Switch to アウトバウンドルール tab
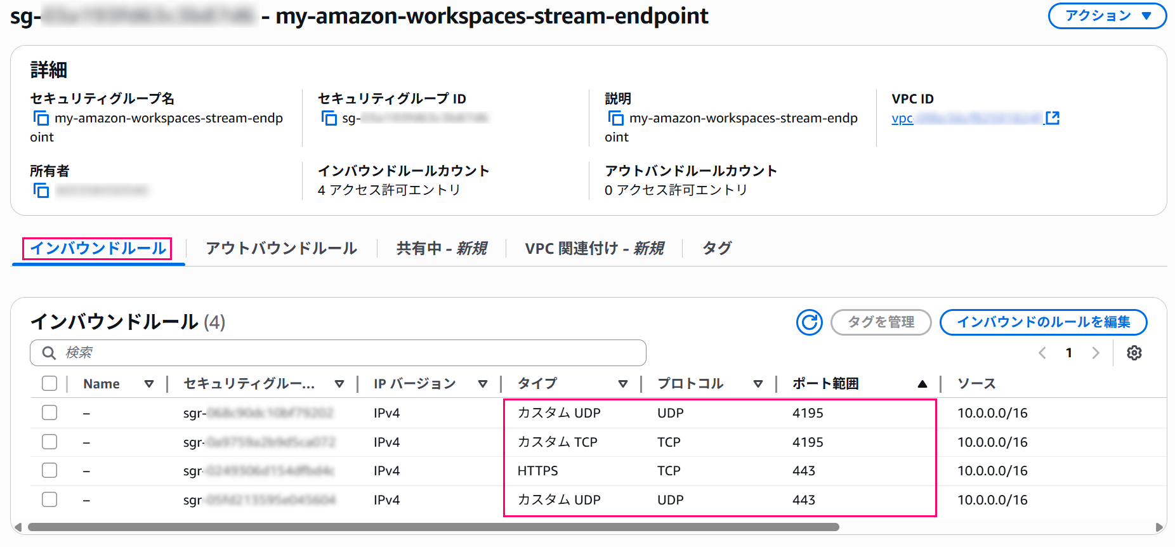Image resolution: width=1175 pixels, height=547 pixels. [282, 248]
